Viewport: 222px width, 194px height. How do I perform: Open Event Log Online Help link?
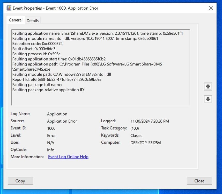point(68,157)
